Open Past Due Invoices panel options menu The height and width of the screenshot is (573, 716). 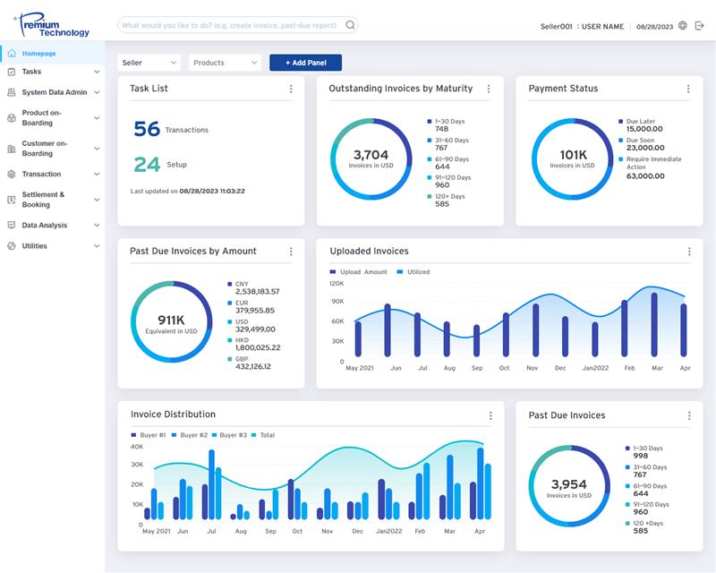[689, 415]
